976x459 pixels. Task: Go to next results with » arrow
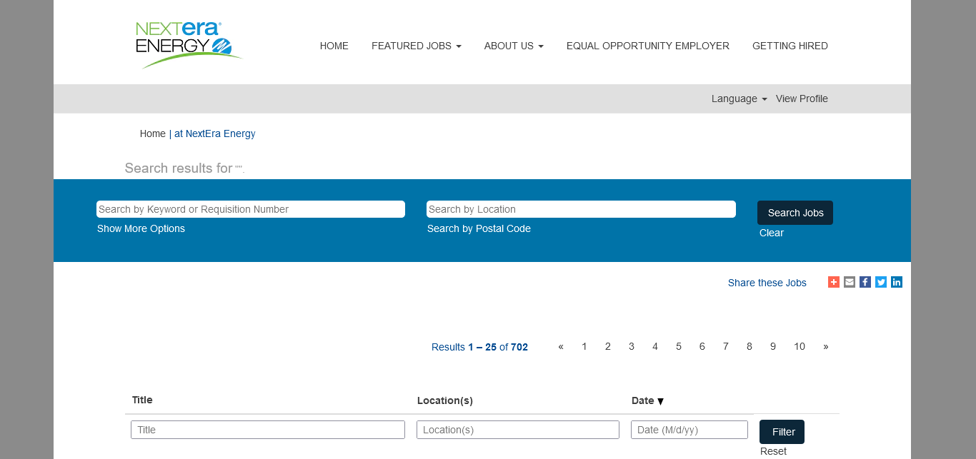tap(825, 346)
